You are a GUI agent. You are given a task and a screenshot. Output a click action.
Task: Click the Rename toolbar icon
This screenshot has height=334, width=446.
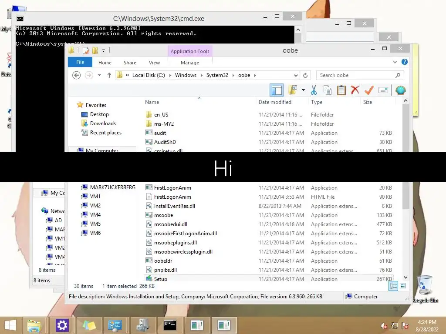(x=383, y=90)
